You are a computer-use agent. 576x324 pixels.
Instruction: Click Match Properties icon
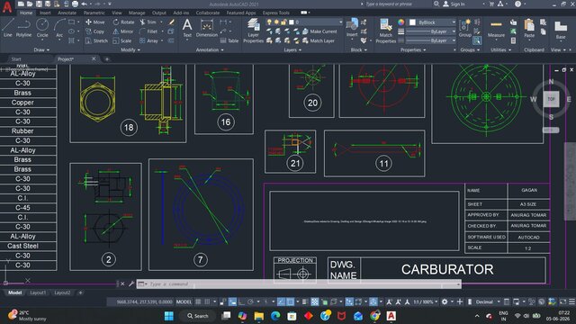click(x=386, y=31)
